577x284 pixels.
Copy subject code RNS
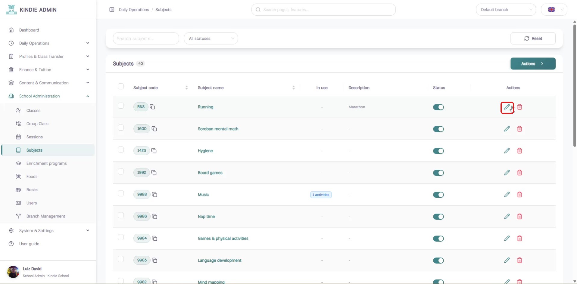(x=152, y=107)
